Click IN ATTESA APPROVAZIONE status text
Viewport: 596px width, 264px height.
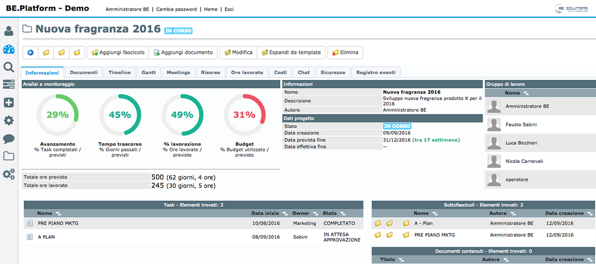(342, 237)
